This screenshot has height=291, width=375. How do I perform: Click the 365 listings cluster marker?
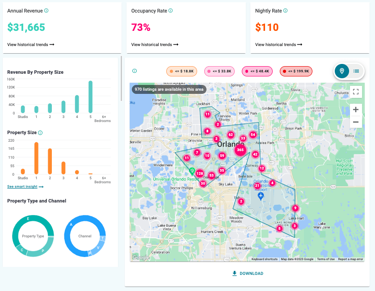coord(240,150)
